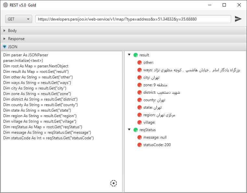Click the circular target icon in code panel
The width and height of the screenshot is (247, 193).
pyautogui.click(x=113, y=183)
